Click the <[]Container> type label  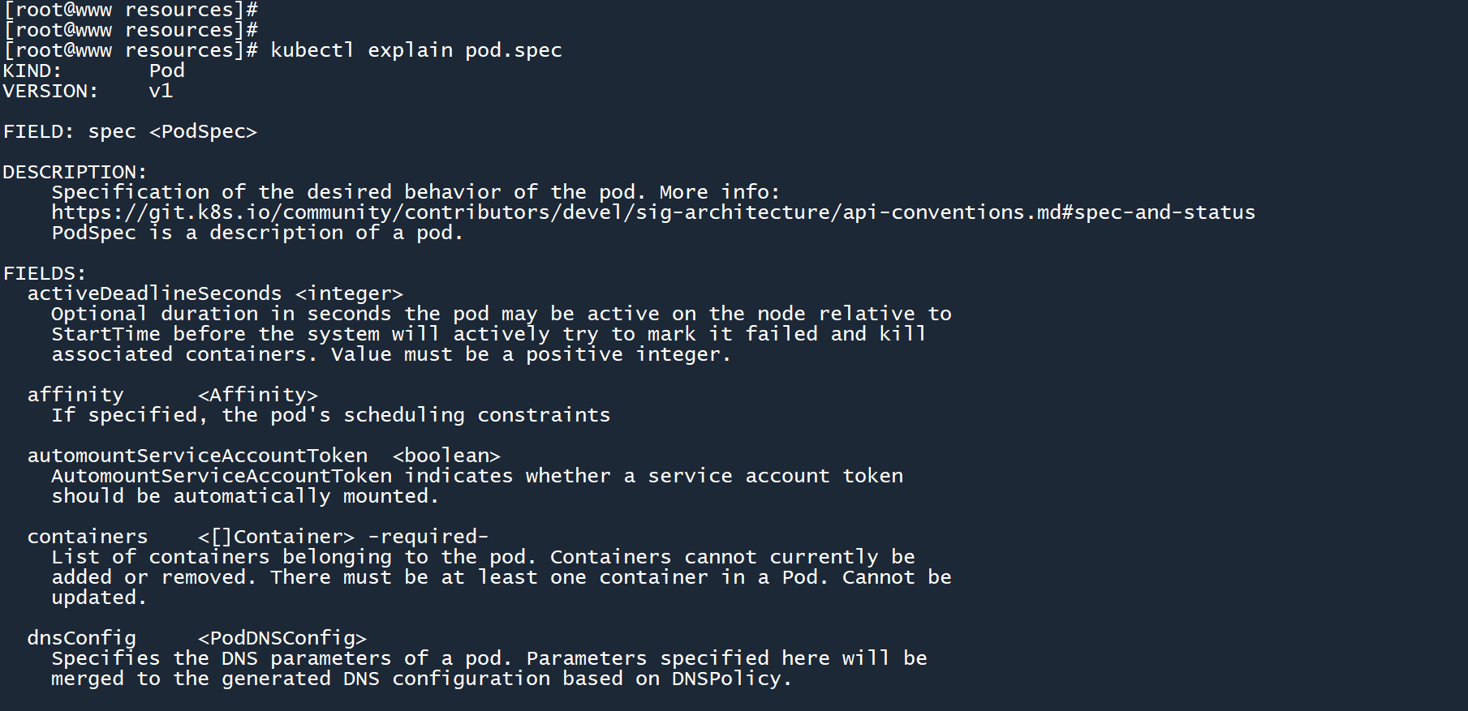(276, 537)
